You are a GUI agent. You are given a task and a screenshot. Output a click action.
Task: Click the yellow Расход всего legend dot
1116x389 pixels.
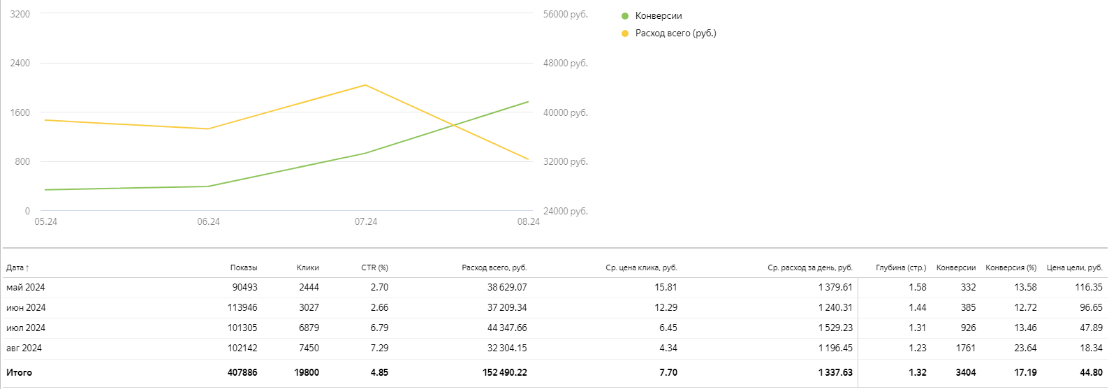pos(625,33)
